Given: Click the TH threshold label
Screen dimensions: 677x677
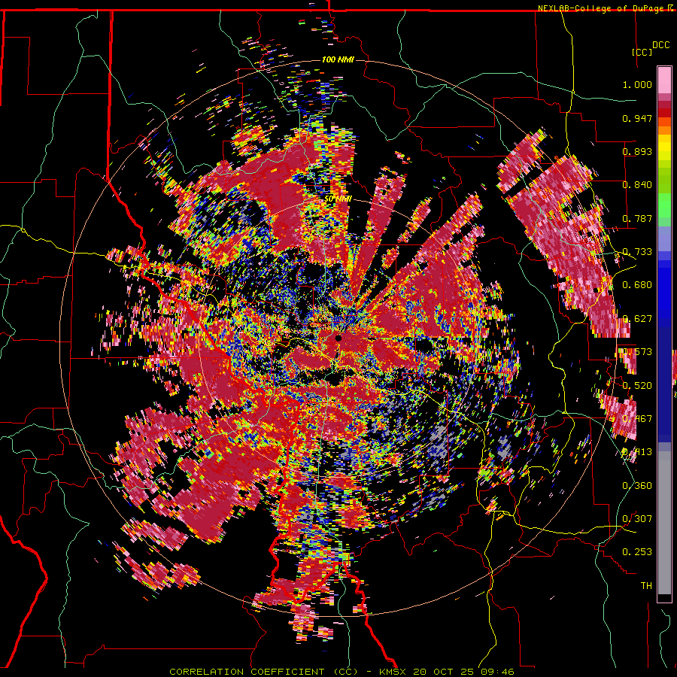Looking at the screenshot, I should click(646, 585).
